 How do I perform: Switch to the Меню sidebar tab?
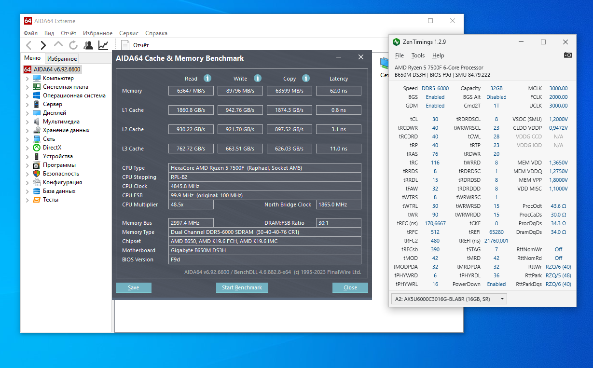pyautogui.click(x=33, y=58)
